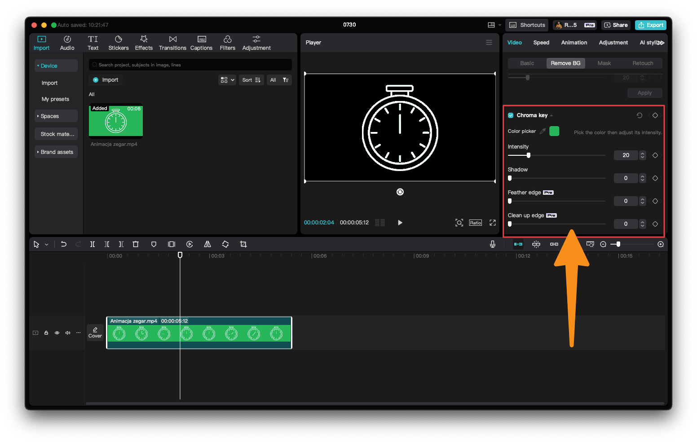Click the media search field
Image resolution: width=697 pixels, height=443 pixels.
coord(190,65)
